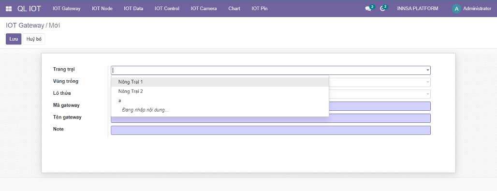Click the IOT Gateway breadcrumb link
The height and width of the screenshot is (191, 497).
[25, 26]
